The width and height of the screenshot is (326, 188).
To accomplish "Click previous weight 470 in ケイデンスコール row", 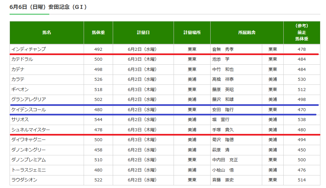I will click(302, 110).
